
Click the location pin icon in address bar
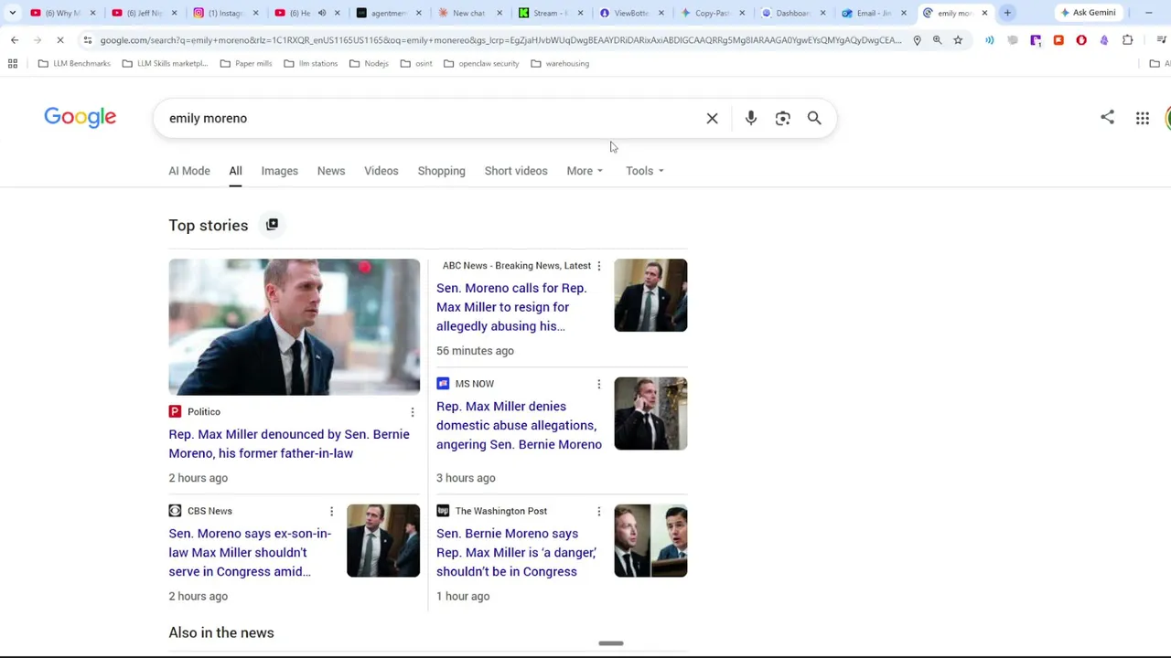[x=917, y=40]
